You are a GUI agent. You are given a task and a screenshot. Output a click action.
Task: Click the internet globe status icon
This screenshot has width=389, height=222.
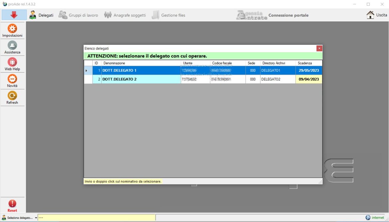[x=368, y=217]
